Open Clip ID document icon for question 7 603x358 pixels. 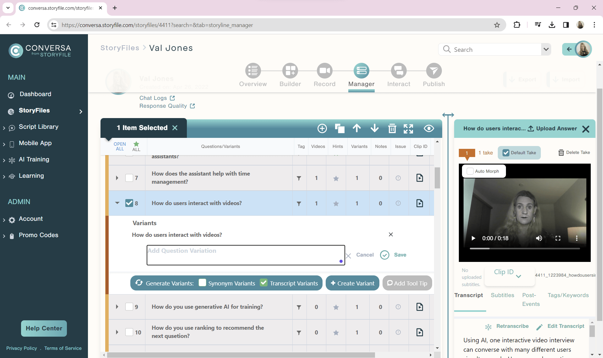pos(420,178)
